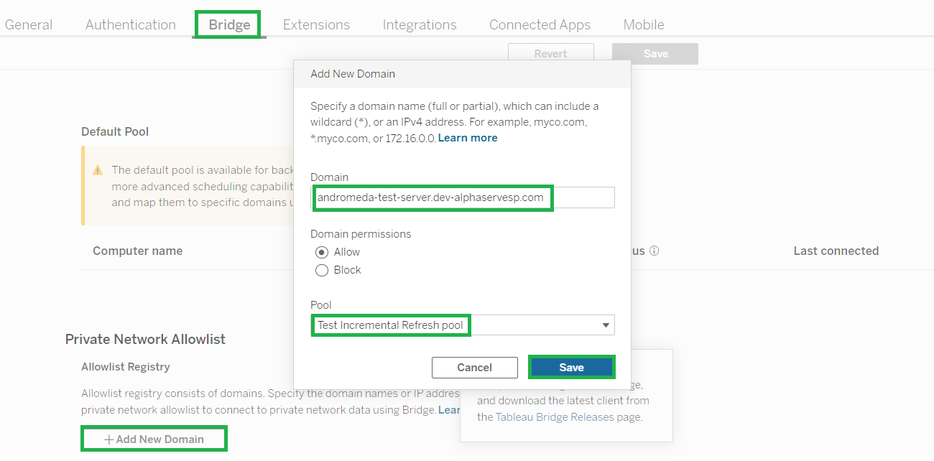
Task: Switch to the Extensions tab
Action: [316, 24]
